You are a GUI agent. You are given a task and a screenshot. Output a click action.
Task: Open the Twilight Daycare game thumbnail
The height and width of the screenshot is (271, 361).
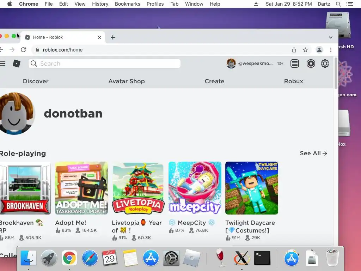[252, 188]
